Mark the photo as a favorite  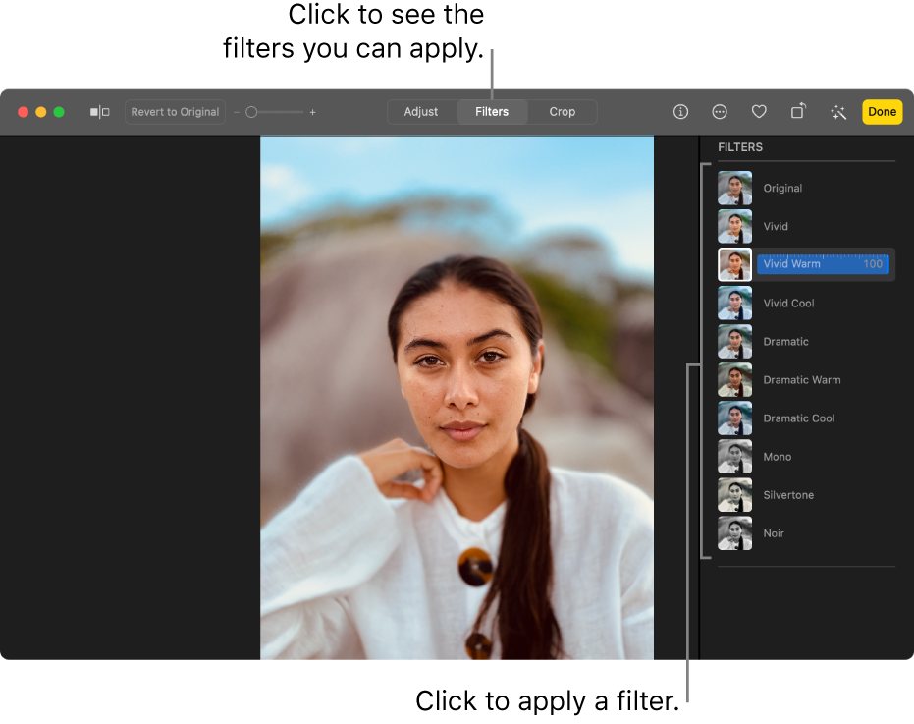click(759, 111)
